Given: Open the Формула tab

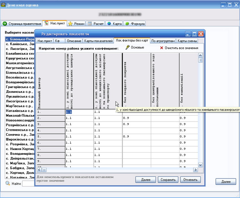Looking at the screenshot, I should click(134, 24).
